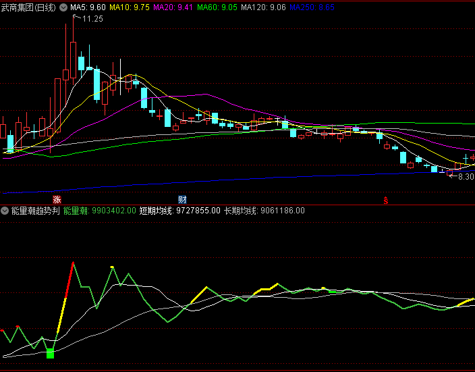Click the 11.25 high price label

pyautogui.click(x=92, y=19)
